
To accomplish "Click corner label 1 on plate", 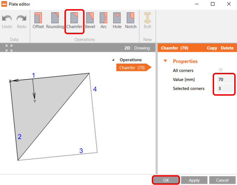I will coord(33,75).
